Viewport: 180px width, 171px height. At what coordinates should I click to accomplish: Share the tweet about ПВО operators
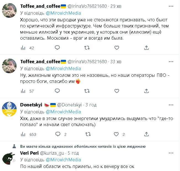147,91
